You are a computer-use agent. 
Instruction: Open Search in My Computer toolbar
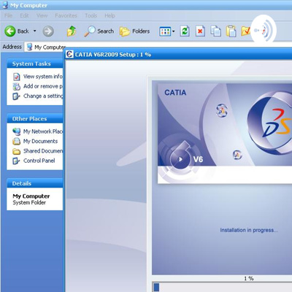tap(99, 31)
